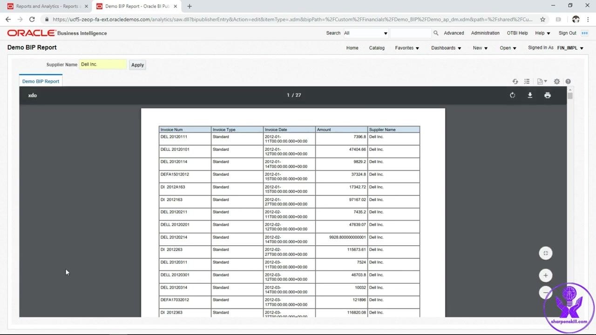Open the view report format dropdown icon
Viewport: 596px width, 335px height.
click(542, 81)
